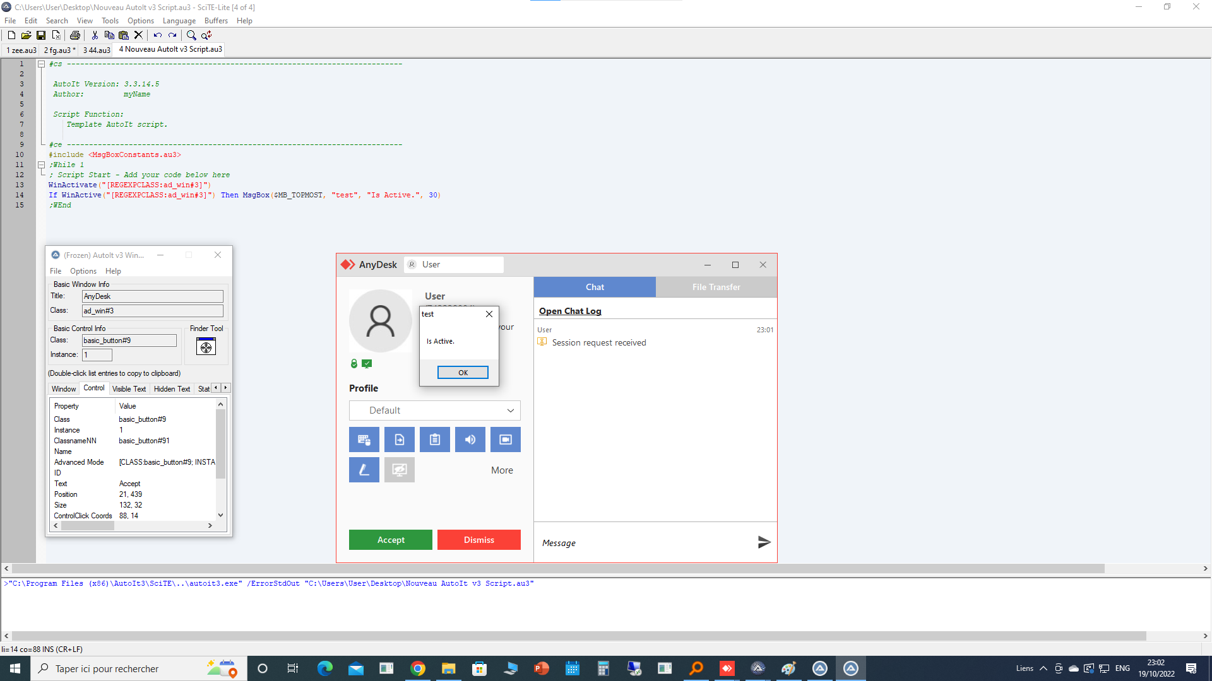Toggle keyboard and mouse control permission in AnyDesk
Viewport: 1212px width, 681px height.
(364, 439)
